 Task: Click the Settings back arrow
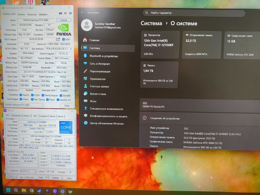[82, 13]
